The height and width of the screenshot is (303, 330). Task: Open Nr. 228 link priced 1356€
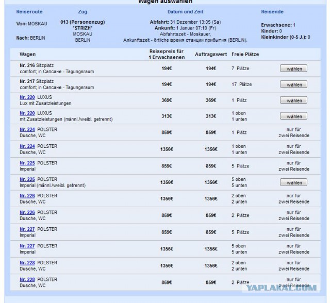27,263
